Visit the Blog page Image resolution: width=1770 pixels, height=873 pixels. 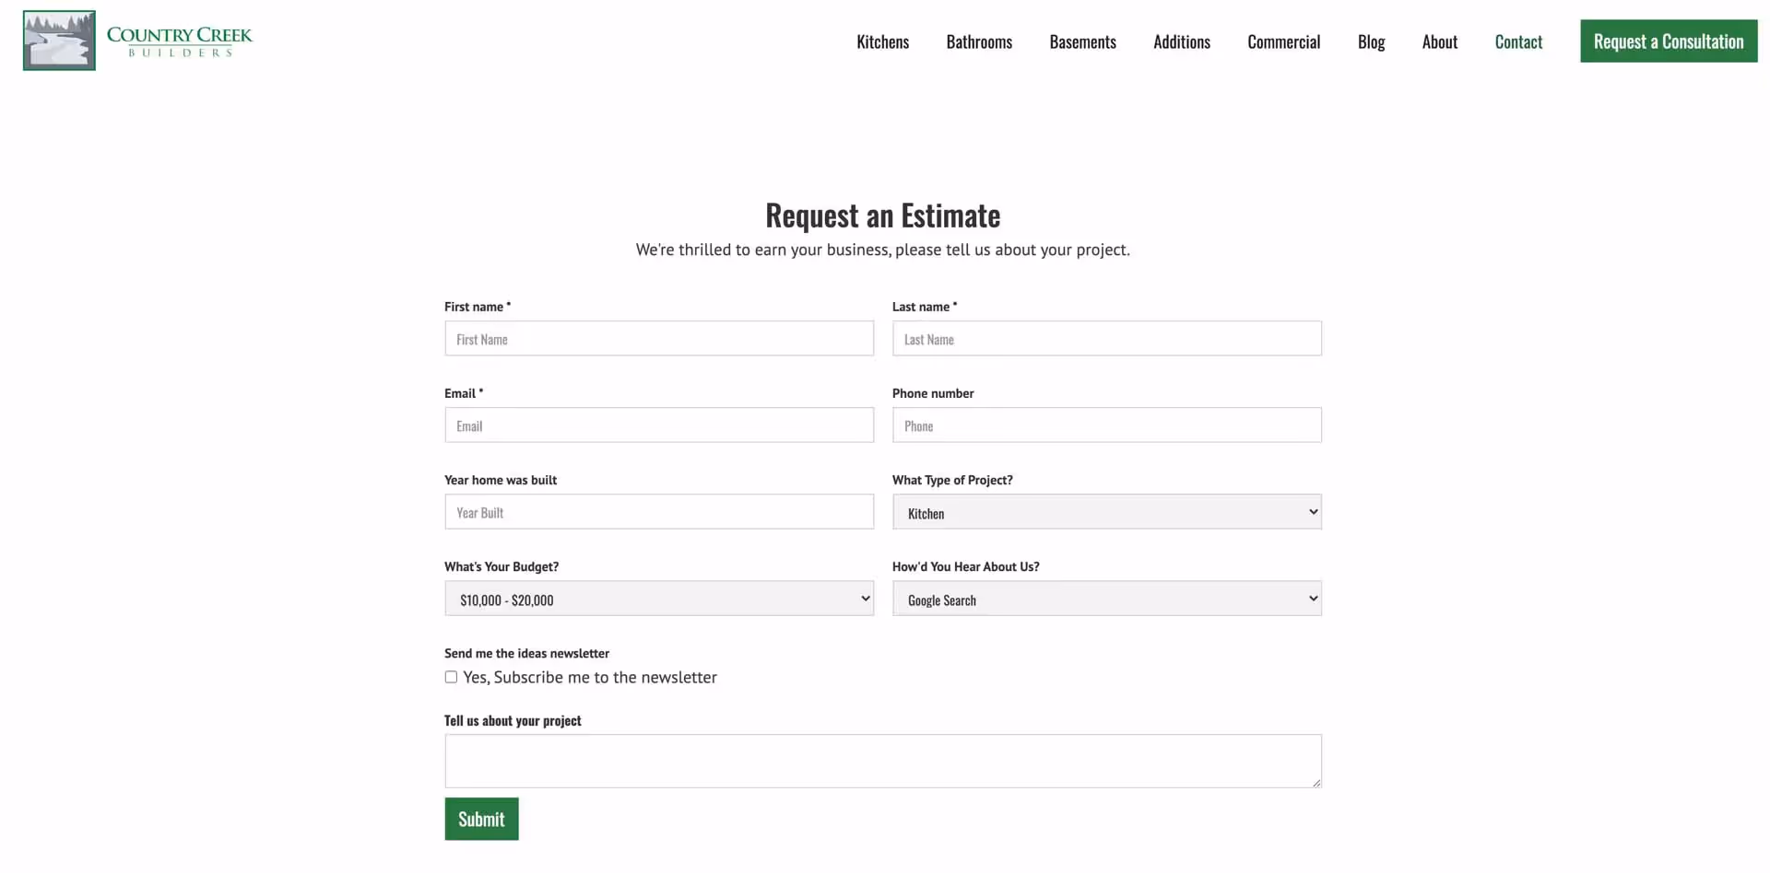pyautogui.click(x=1371, y=41)
